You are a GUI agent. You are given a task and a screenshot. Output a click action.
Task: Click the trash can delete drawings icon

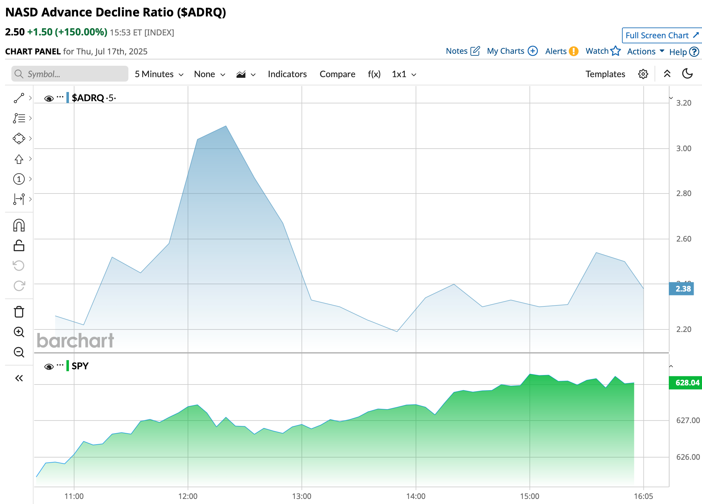tap(19, 312)
